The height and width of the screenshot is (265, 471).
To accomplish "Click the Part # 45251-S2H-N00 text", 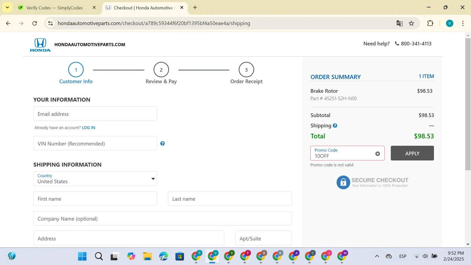I will [x=333, y=99].
